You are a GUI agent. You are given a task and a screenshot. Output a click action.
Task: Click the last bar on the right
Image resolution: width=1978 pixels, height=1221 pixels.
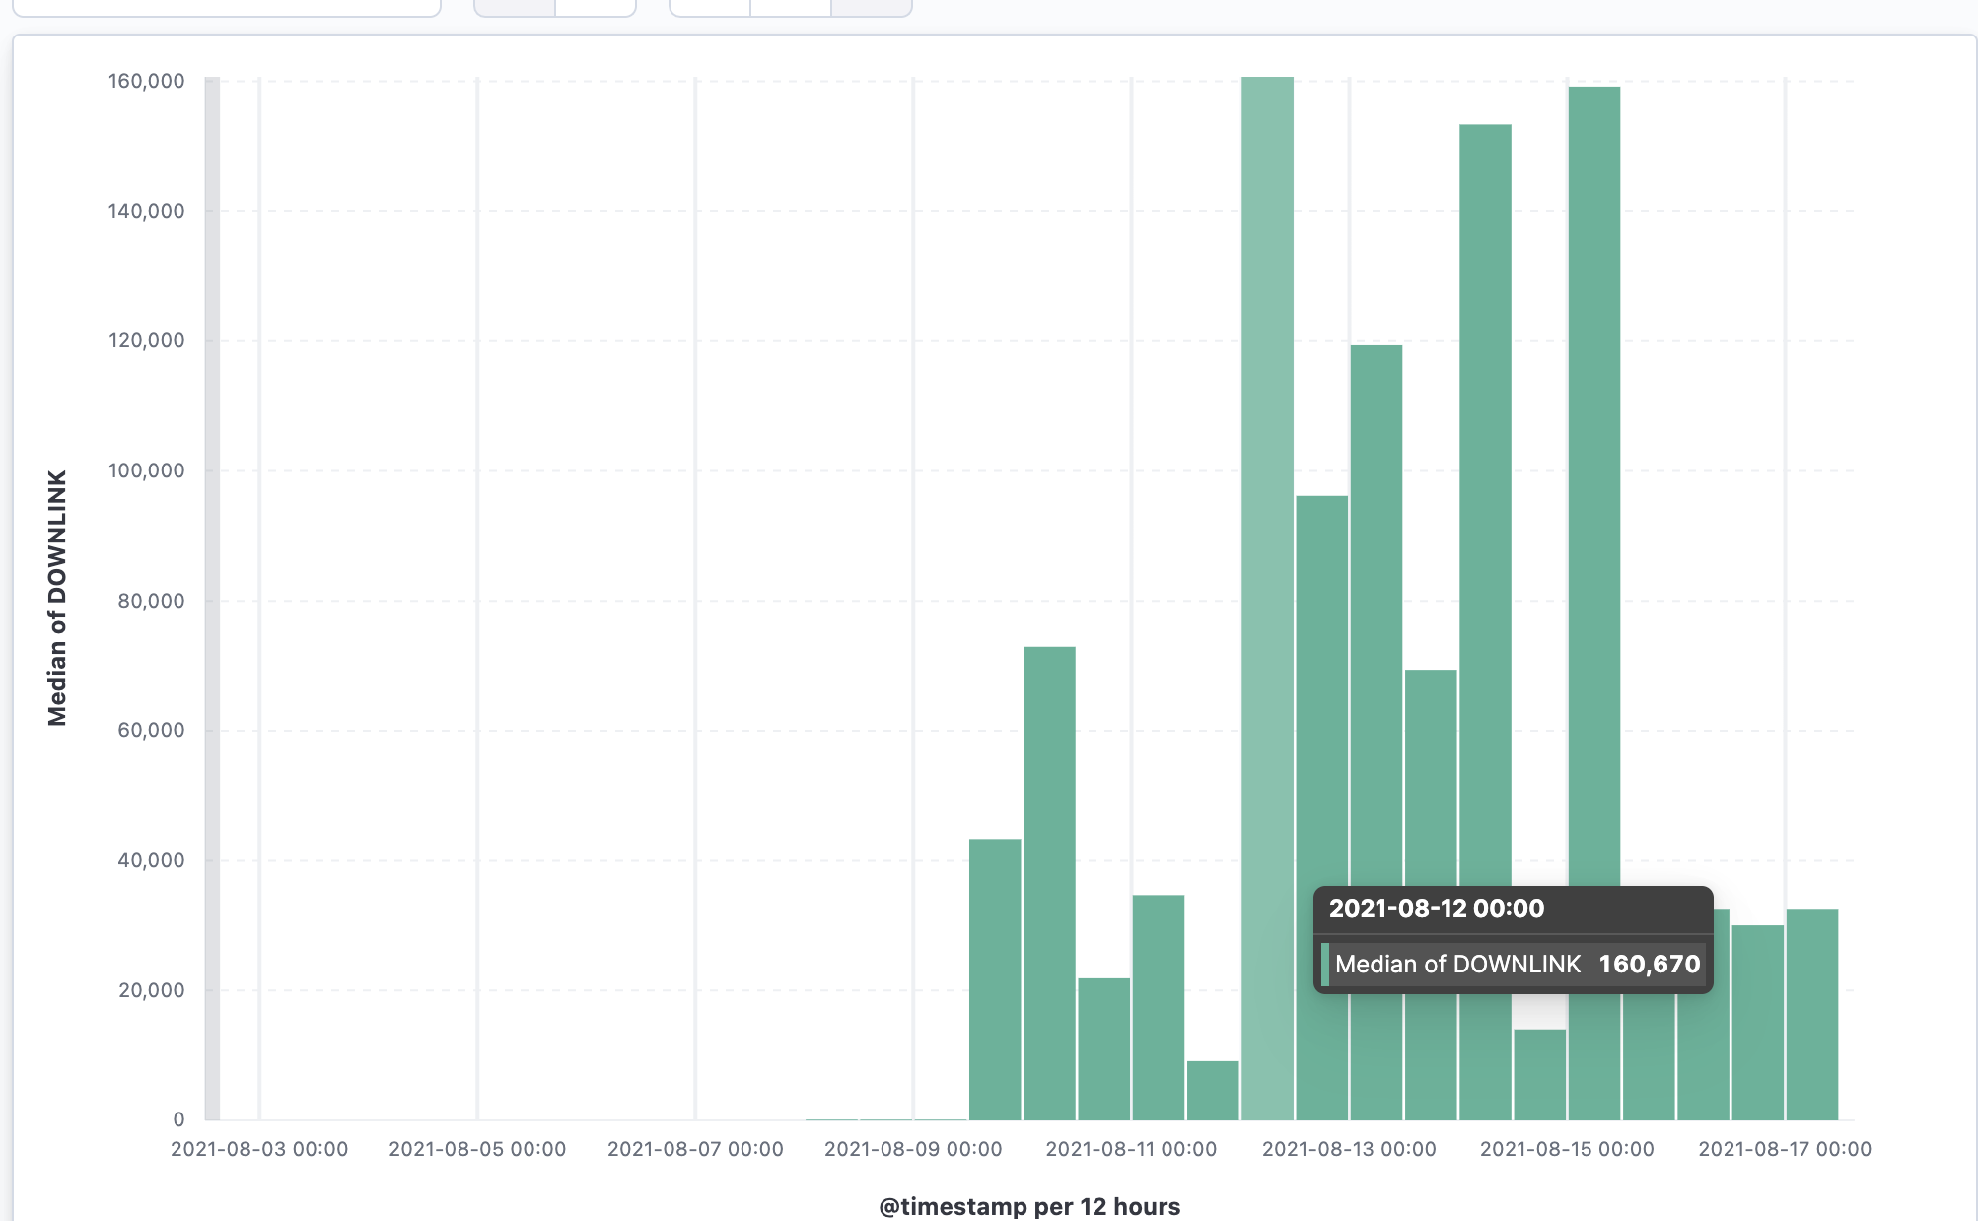coord(1812,1016)
